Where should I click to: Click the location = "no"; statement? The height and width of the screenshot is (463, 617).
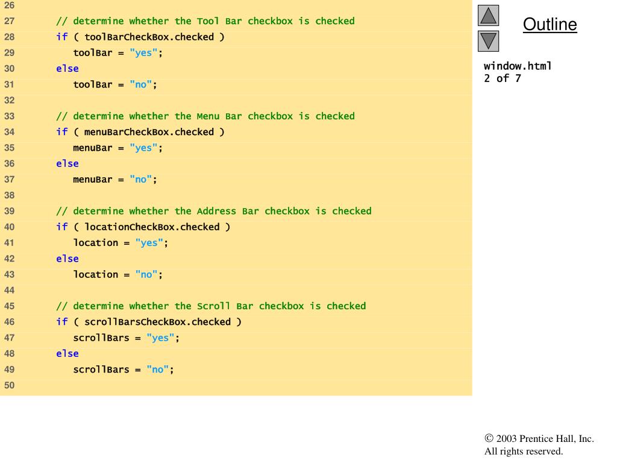(x=117, y=274)
